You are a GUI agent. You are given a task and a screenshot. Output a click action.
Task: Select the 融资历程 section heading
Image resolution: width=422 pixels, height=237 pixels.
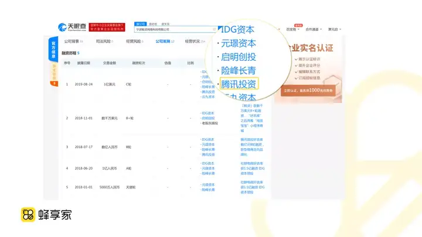70,53
